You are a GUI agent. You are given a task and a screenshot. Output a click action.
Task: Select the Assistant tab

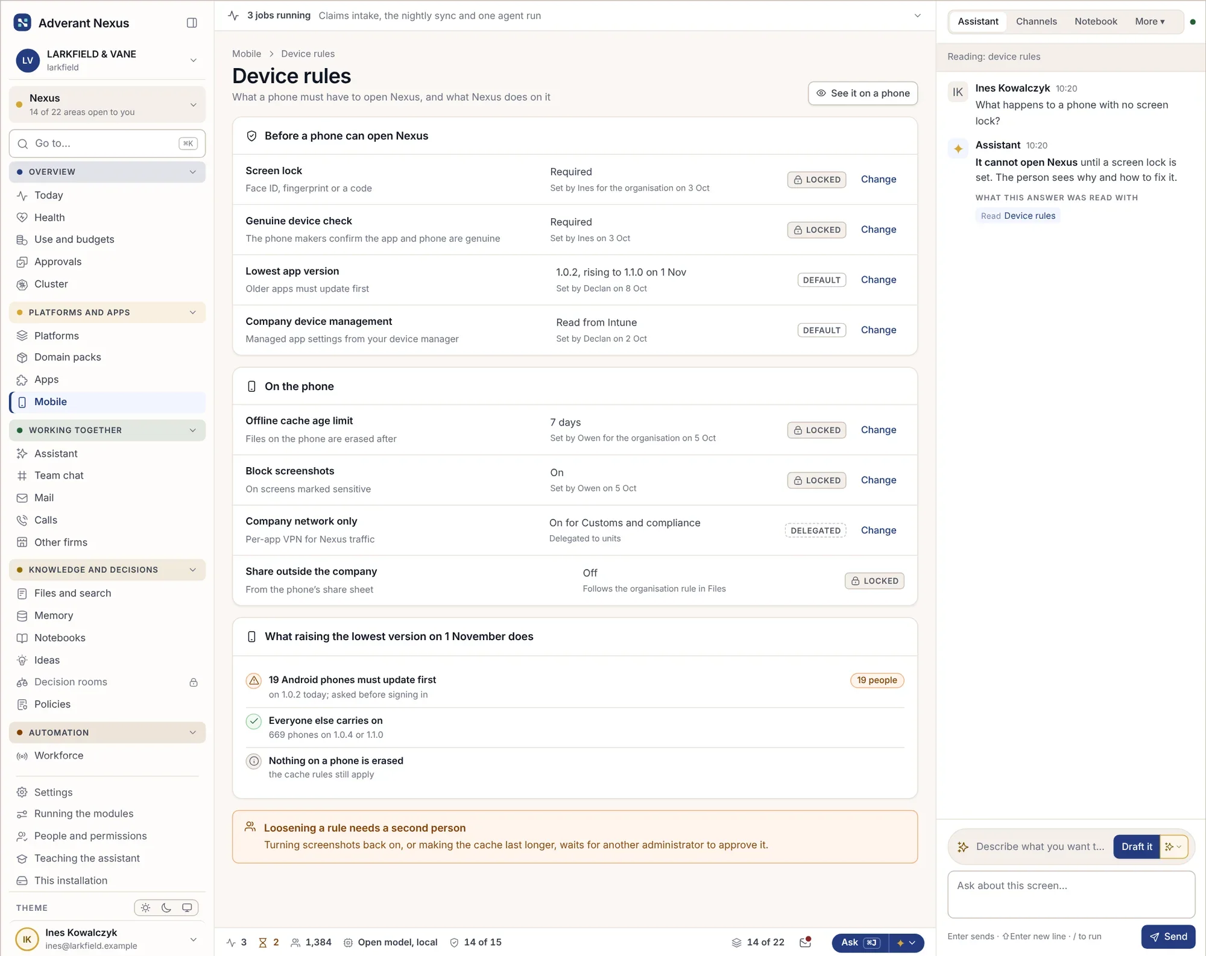pyautogui.click(x=978, y=22)
